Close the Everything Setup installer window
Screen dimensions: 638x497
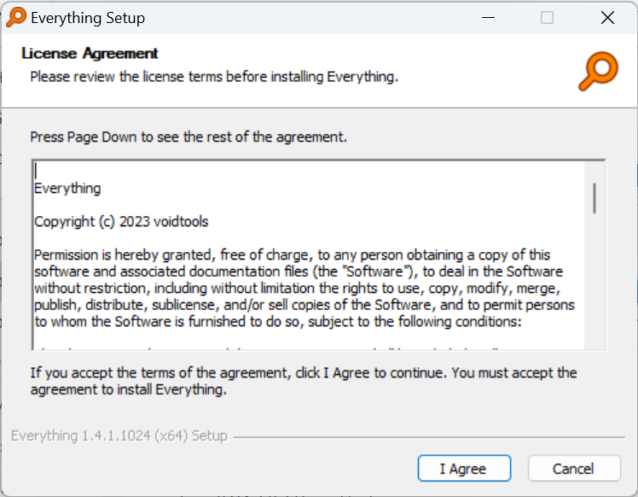607,18
